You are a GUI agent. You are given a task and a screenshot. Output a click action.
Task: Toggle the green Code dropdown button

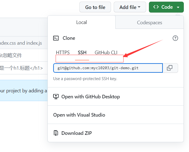pos(166,7)
